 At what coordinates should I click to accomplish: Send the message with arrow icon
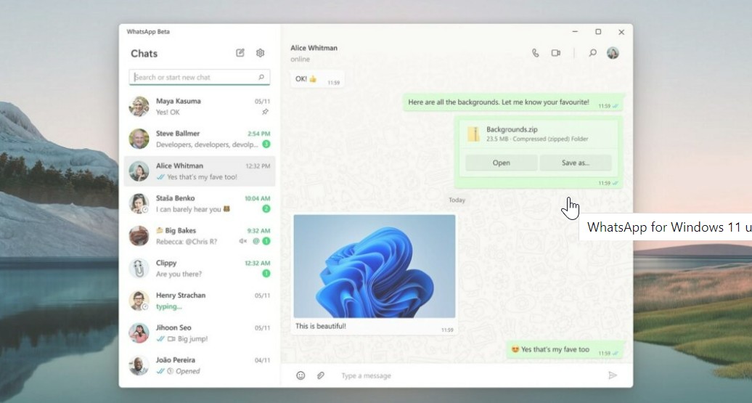pyautogui.click(x=613, y=375)
